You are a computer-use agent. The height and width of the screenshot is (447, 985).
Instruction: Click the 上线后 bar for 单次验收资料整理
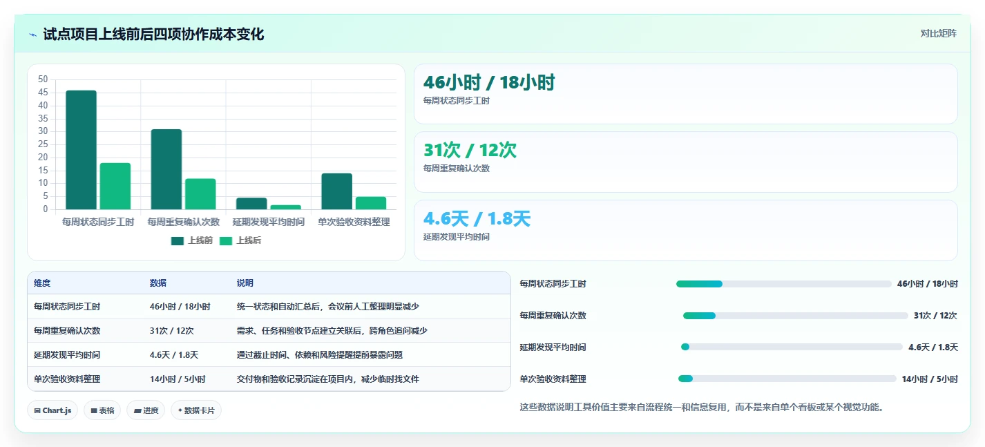(371, 203)
